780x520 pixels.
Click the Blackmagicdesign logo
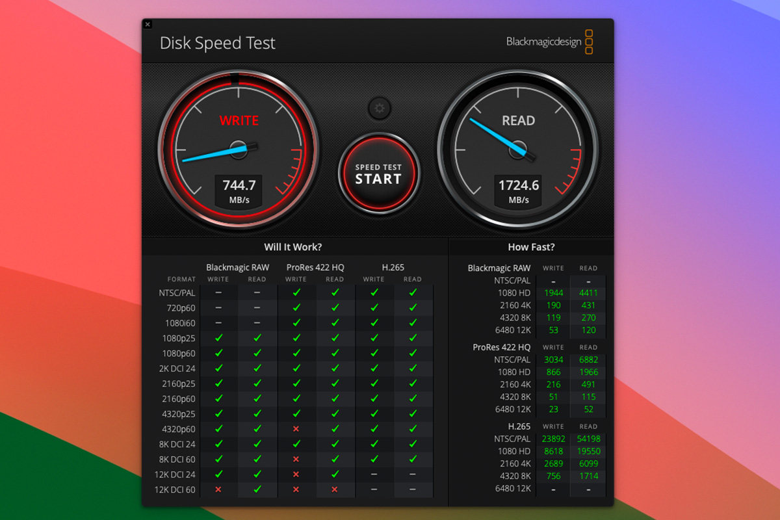(550, 42)
